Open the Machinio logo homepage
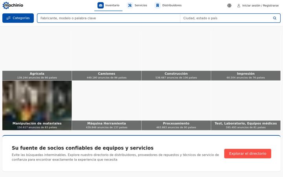The width and height of the screenshot is (283, 177). pyautogui.click(x=13, y=6)
